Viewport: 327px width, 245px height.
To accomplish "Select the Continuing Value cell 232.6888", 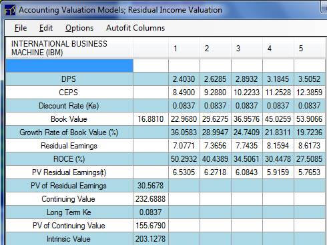I will pos(151,199).
